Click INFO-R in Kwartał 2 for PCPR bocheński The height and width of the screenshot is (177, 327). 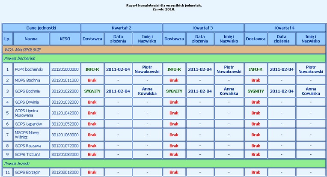pos(92,69)
